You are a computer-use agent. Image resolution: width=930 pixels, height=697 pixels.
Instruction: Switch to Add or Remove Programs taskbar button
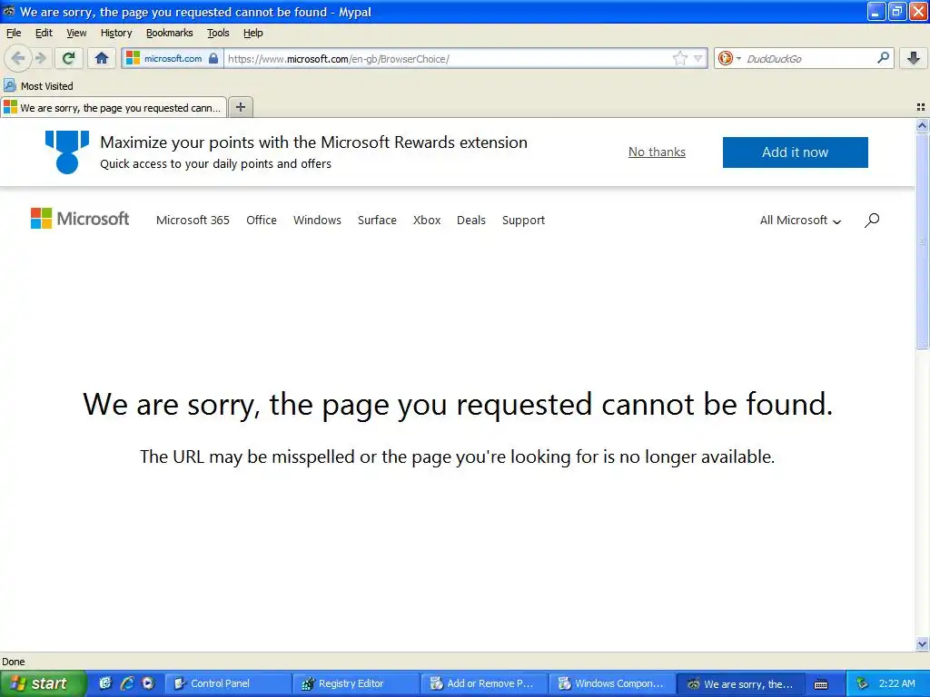pos(484,683)
